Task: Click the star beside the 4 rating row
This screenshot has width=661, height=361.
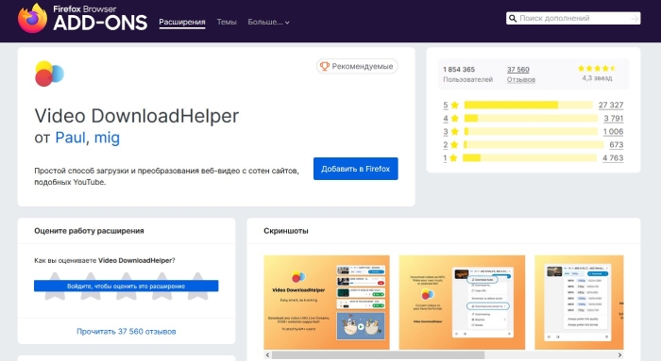Action: coord(454,118)
